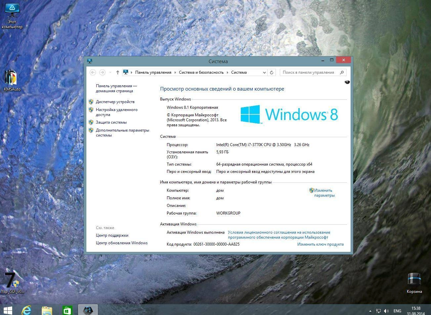Minimize the Система window
431x315 pixels.
pos(323,60)
